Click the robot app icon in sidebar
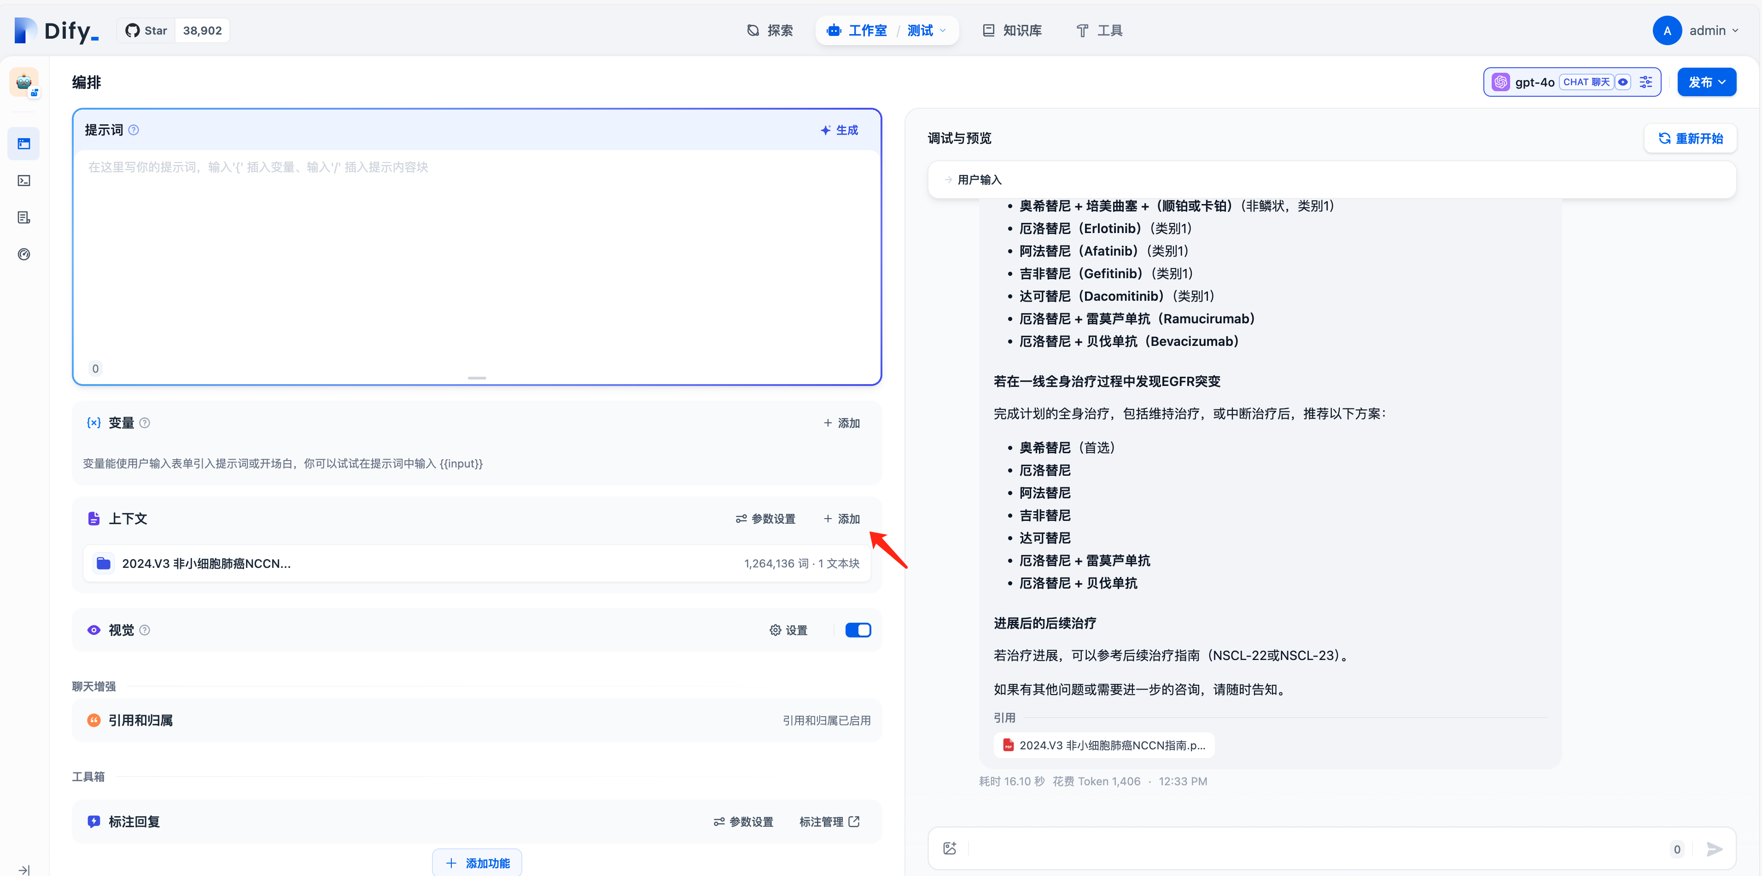1762x876 pixels. click(x=24, y=82)
